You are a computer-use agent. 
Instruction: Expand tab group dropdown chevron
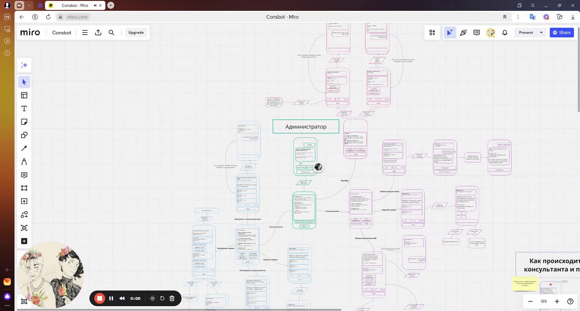click(x=29, y=6)
